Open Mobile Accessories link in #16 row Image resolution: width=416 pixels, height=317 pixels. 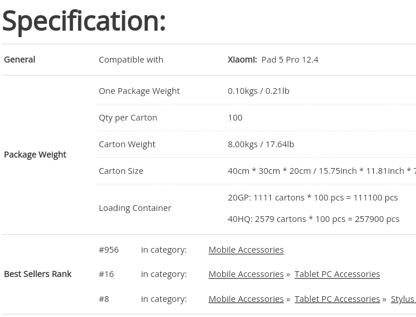coord(246,274)
